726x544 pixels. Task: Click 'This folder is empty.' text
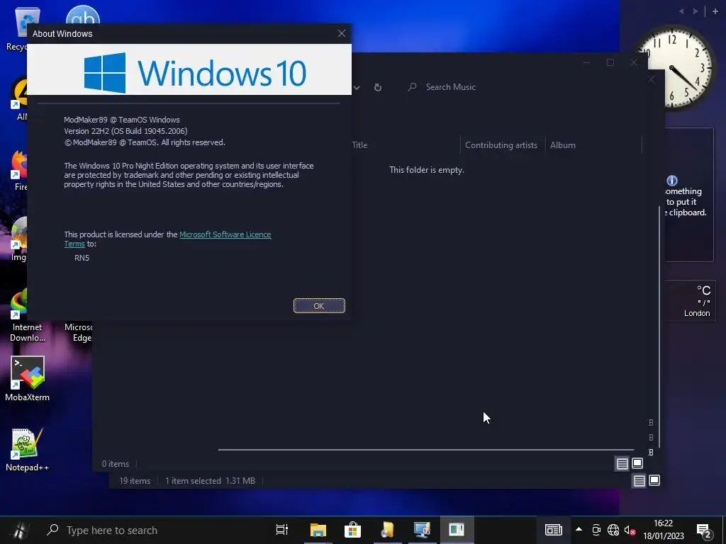tap(426, 170)
